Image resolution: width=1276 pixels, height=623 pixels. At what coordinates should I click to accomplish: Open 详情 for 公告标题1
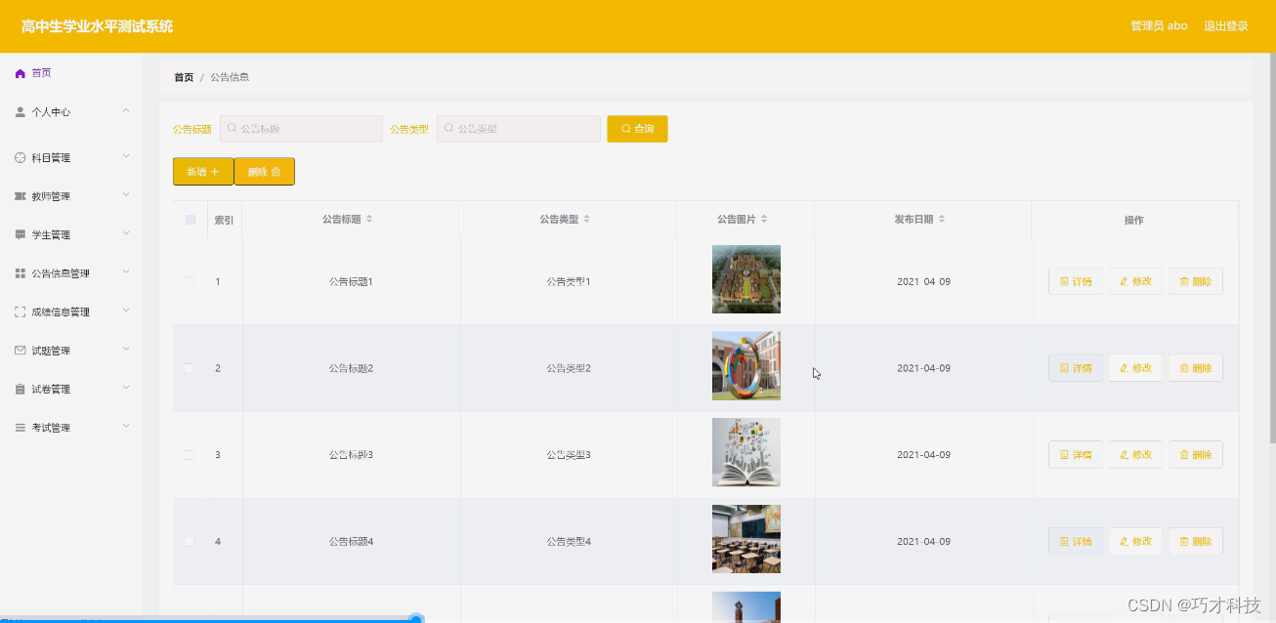tap(1076, 281)
